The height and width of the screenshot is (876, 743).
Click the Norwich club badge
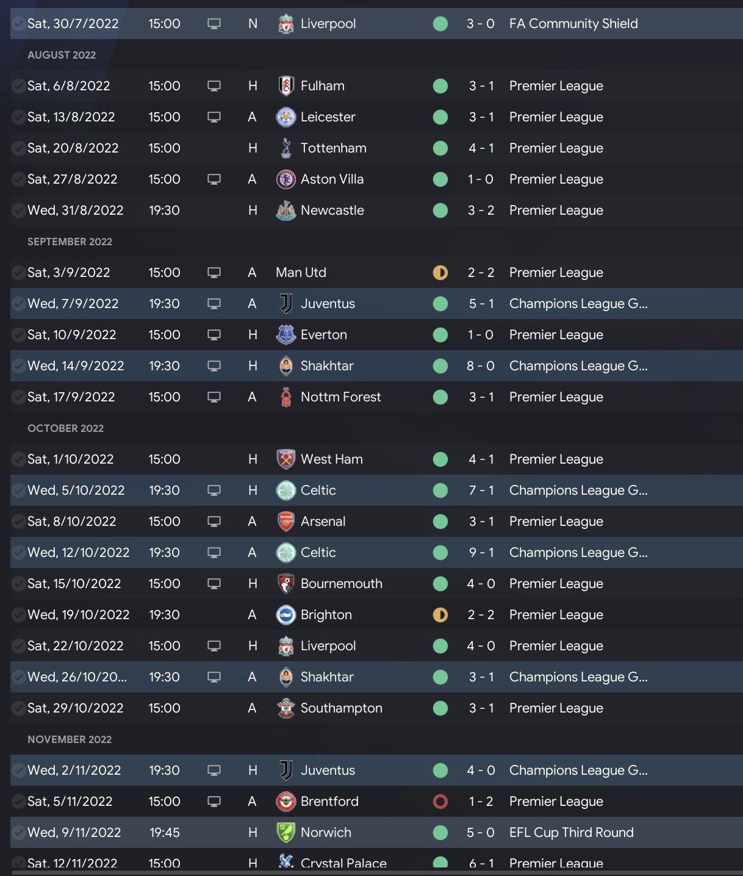(285, 833)
